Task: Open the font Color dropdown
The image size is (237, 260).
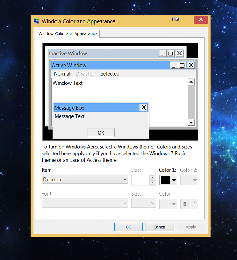Action: (x=168, y=204)
